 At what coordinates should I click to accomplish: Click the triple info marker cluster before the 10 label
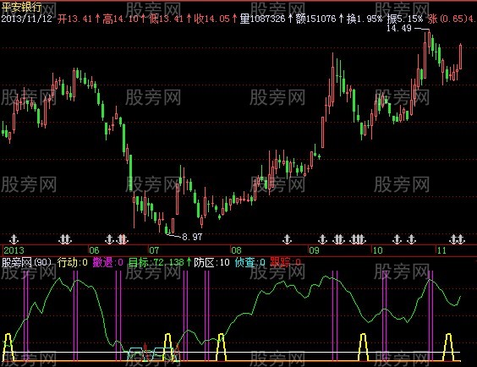(x=358, y=239)
